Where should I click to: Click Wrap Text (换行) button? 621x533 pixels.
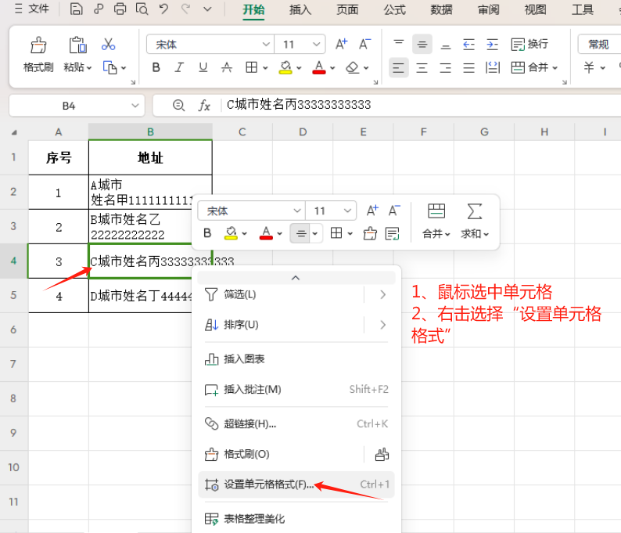(x=529, y=44)
